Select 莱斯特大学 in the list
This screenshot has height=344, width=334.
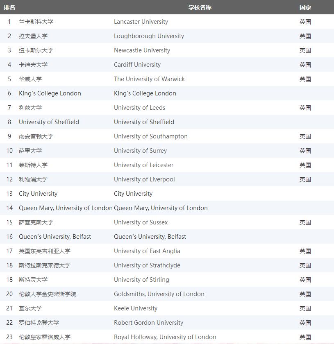[33, 165]
